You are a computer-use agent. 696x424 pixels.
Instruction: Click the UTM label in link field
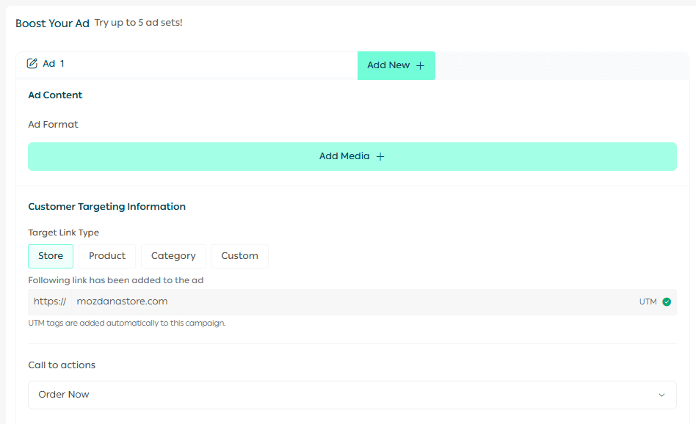pos(648,301)
